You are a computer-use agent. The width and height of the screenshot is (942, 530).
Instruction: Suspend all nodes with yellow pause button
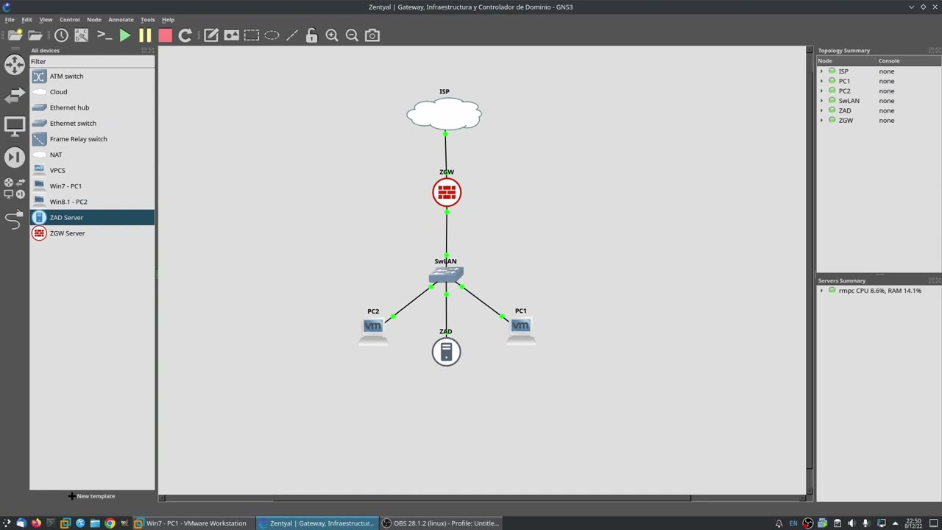click(145, 35)
